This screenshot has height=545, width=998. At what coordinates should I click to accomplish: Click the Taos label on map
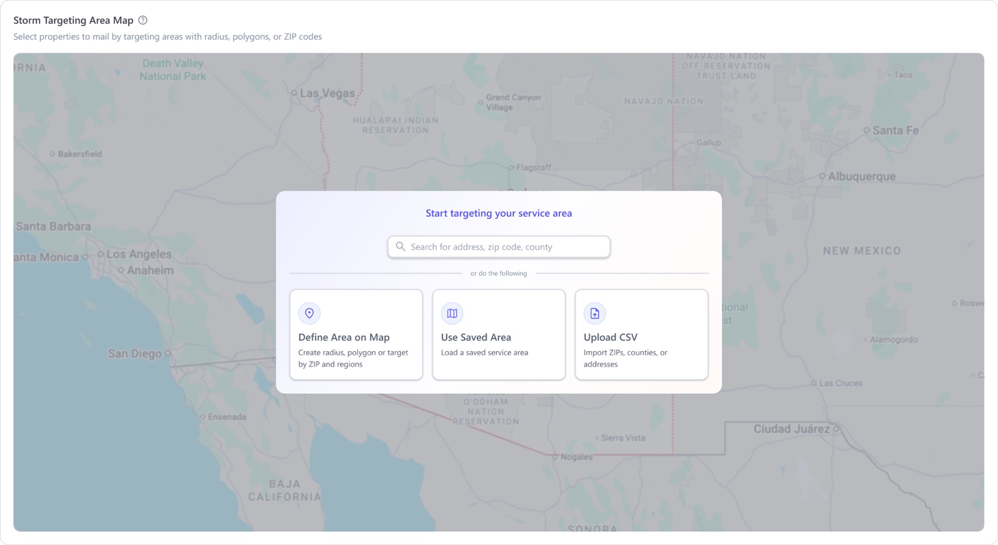[903, 75]
